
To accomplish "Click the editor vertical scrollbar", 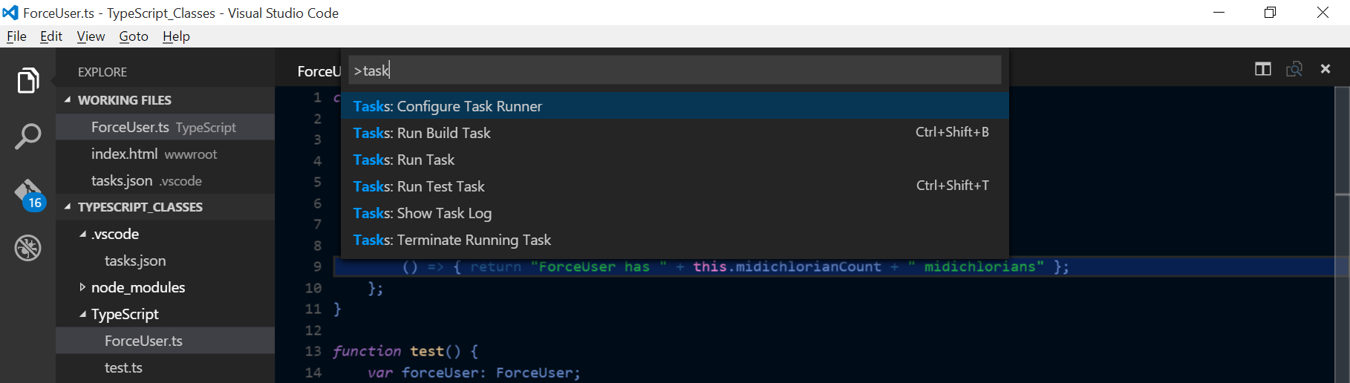I will pos(1342,235).
